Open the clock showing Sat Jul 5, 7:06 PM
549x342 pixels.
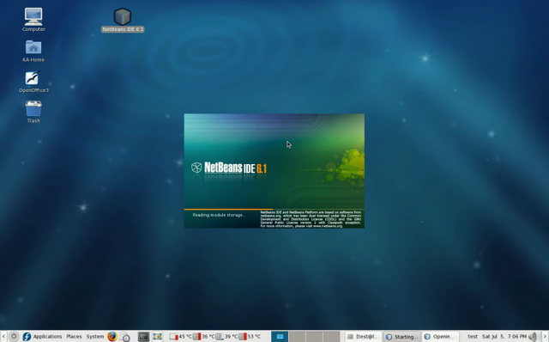[x=504, y=336]
